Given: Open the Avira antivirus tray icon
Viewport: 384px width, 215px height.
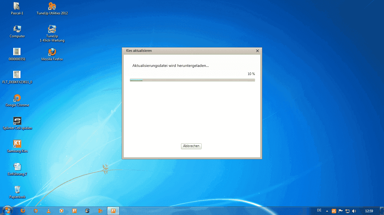Looking at the screenshot, I should [x=334, y=211].
